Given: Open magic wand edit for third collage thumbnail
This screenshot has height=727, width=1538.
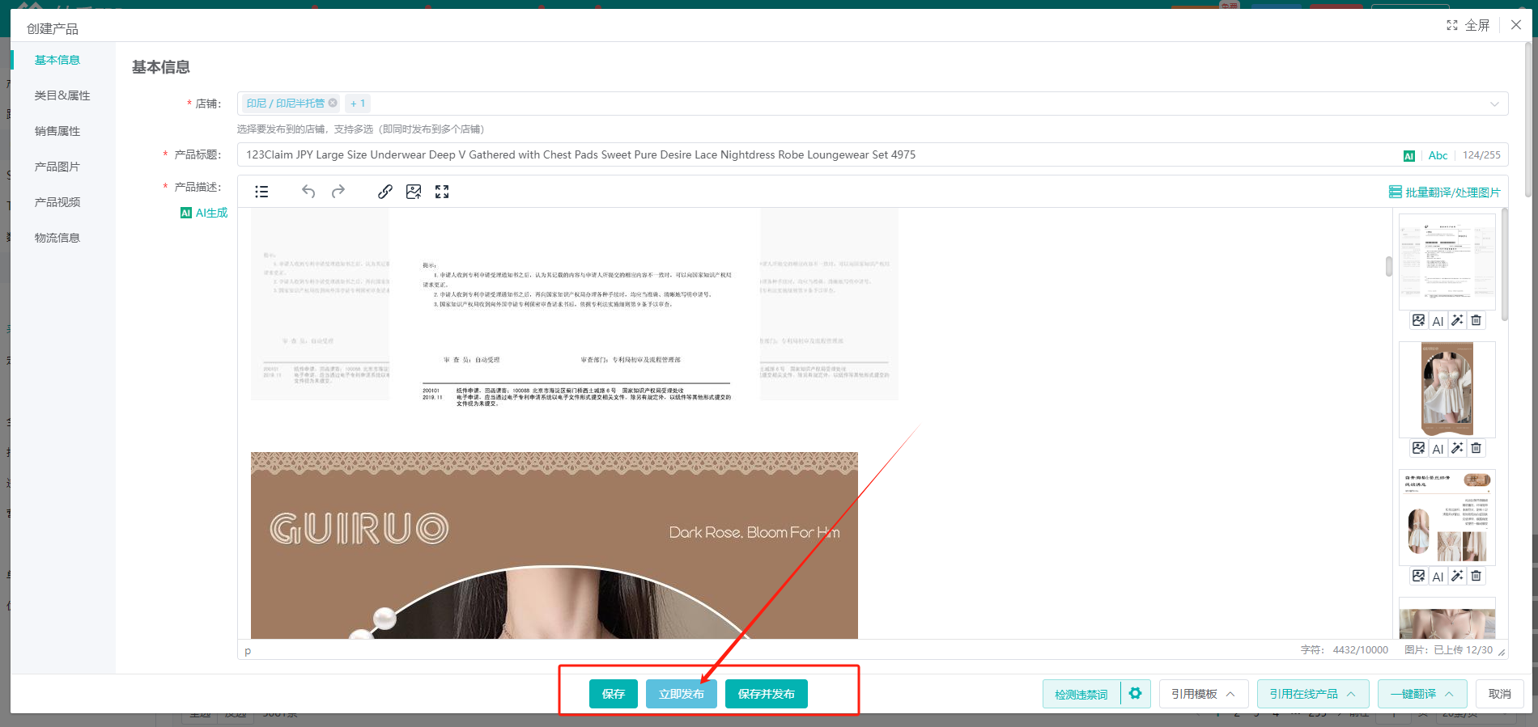Looking at the screenshot, I should coord(1457,576).
